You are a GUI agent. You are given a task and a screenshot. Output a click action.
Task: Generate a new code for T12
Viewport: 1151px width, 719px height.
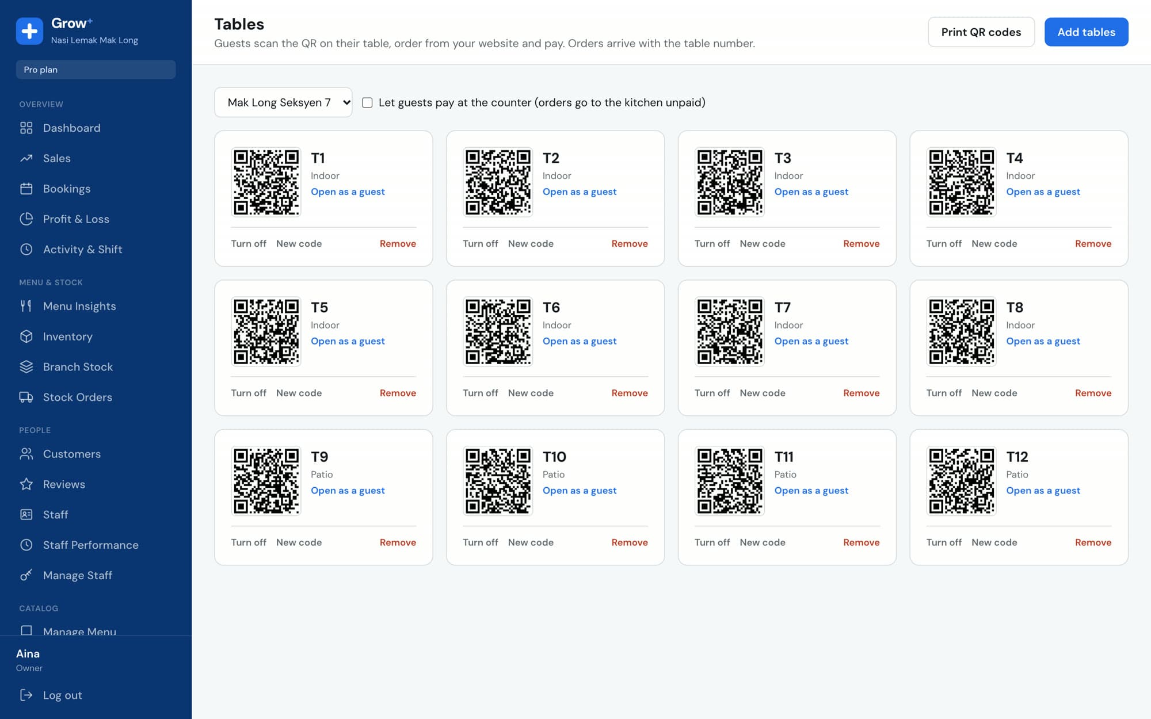pos(994,542)
